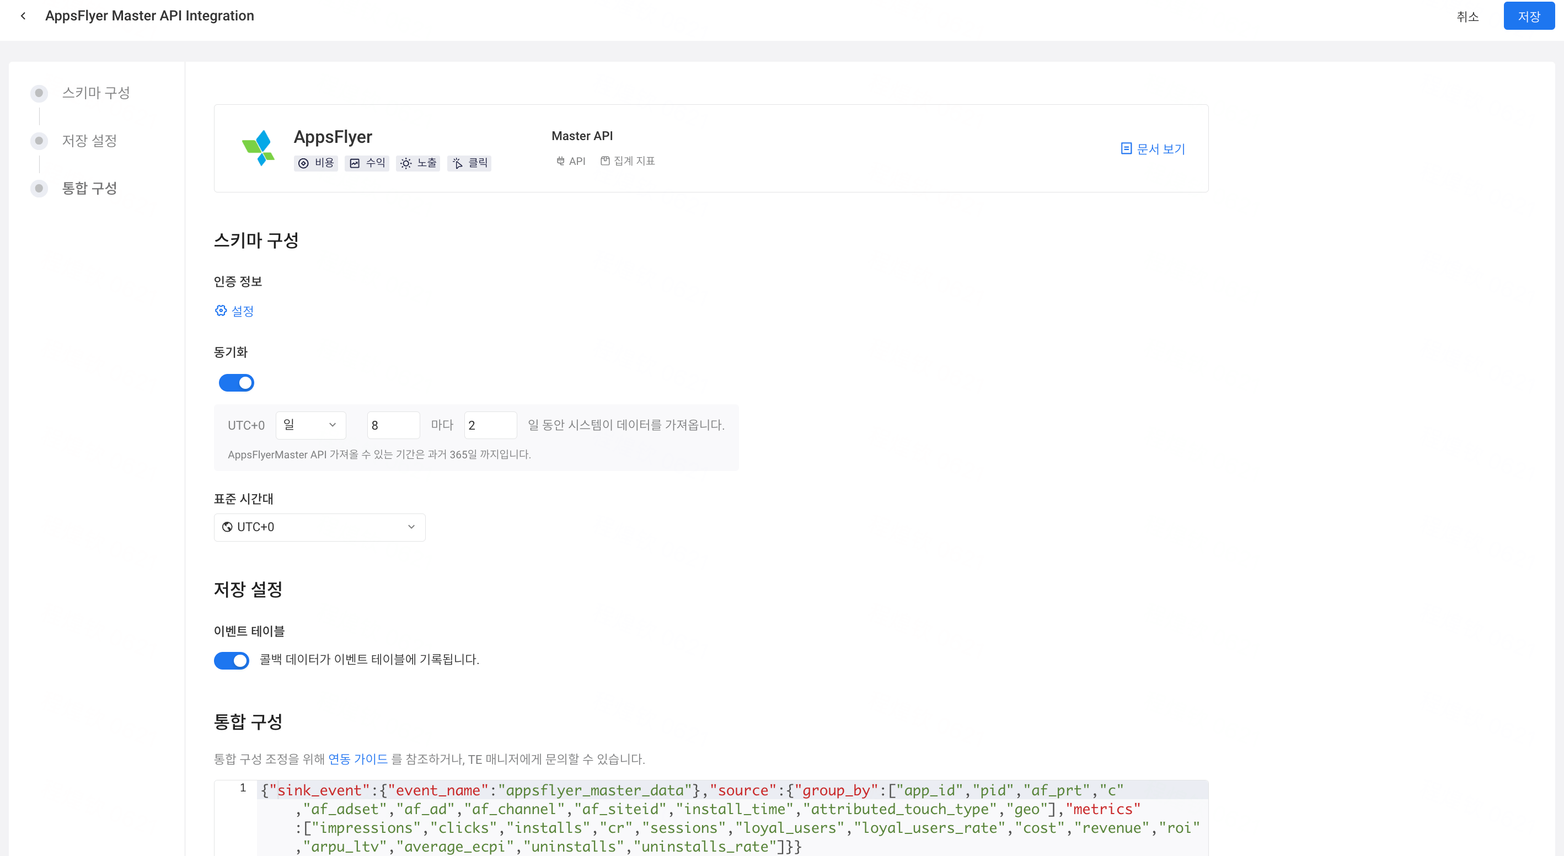Image resolution: width=1564 pixels, height=856 pixels.
Task: Click the 콜백 데이터가 이벤트 테이블에 기록됩니다 text
Action: coord(369,660)
